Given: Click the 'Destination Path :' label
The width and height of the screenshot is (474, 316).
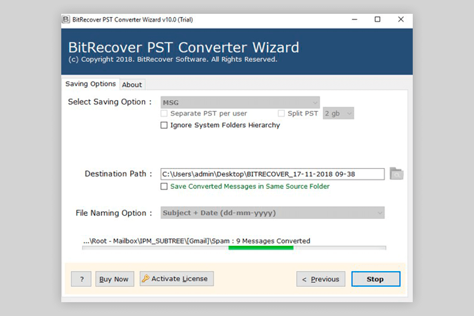Looking at the screenshot, I should [118, 174].
